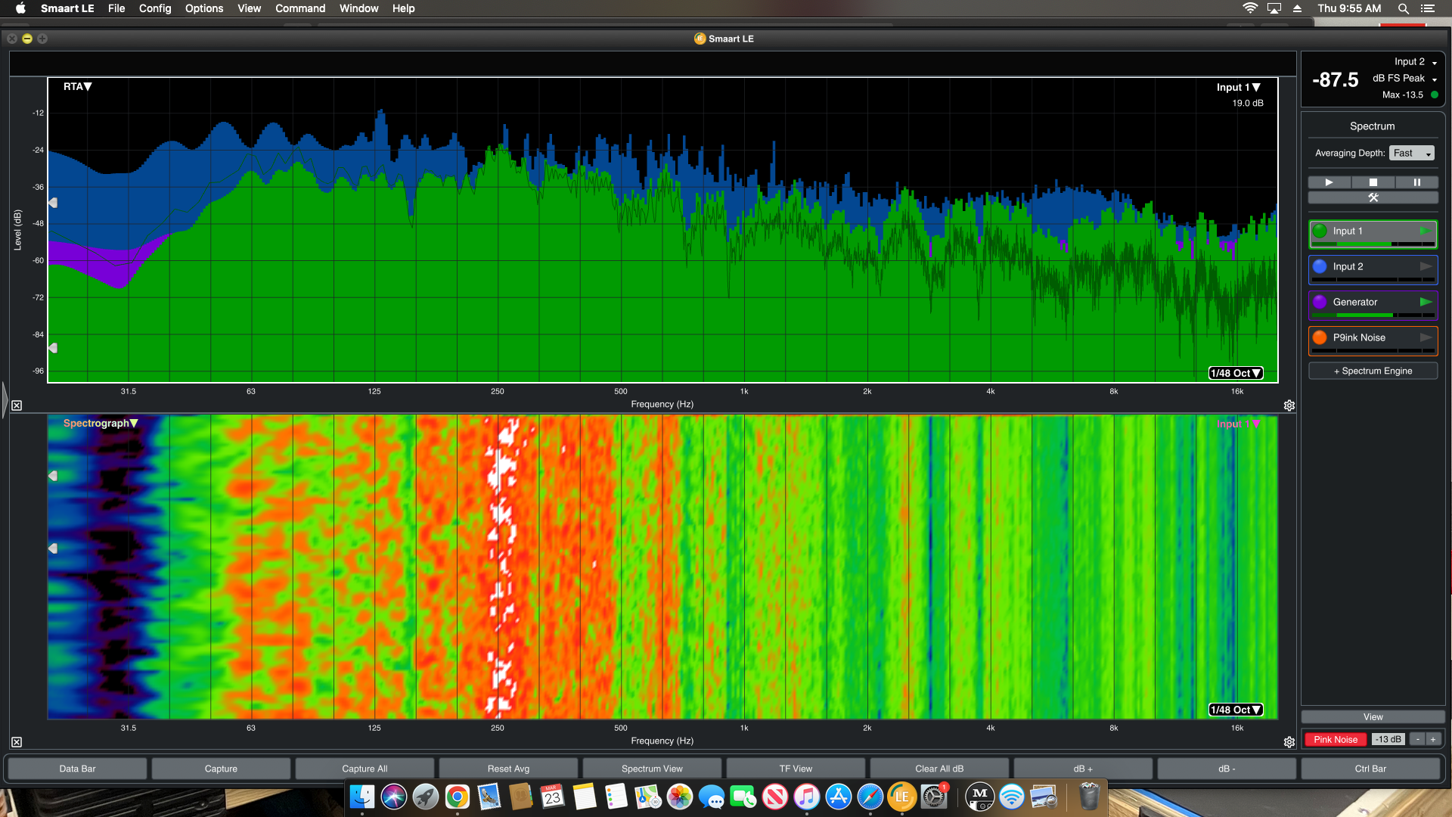This screenshot has width=1452, height=817.
Task: Click the Clear All dB button
Action: 939,769
